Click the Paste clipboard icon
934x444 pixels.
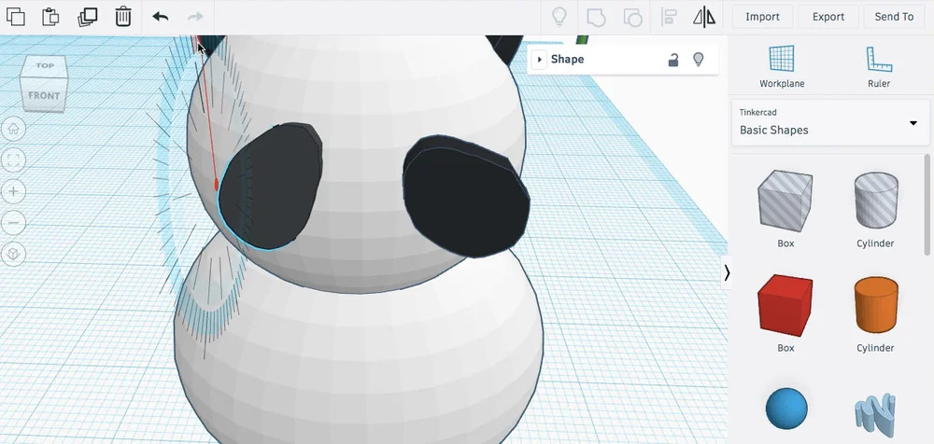coord(50,17)
